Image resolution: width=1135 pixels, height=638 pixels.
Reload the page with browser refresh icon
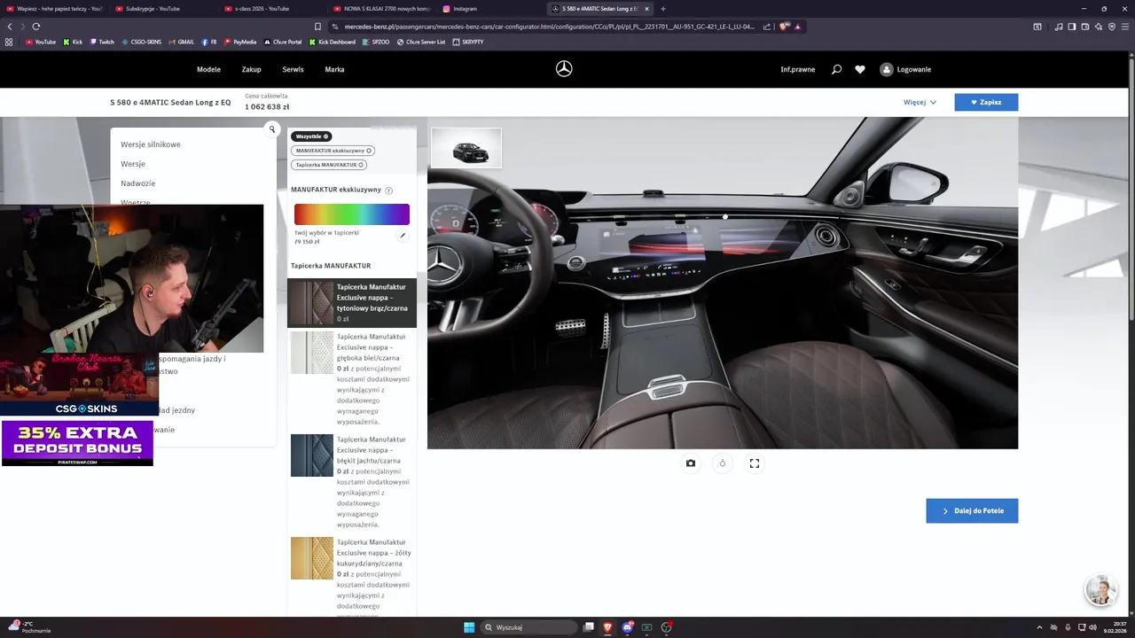click(x=35, y=27)
